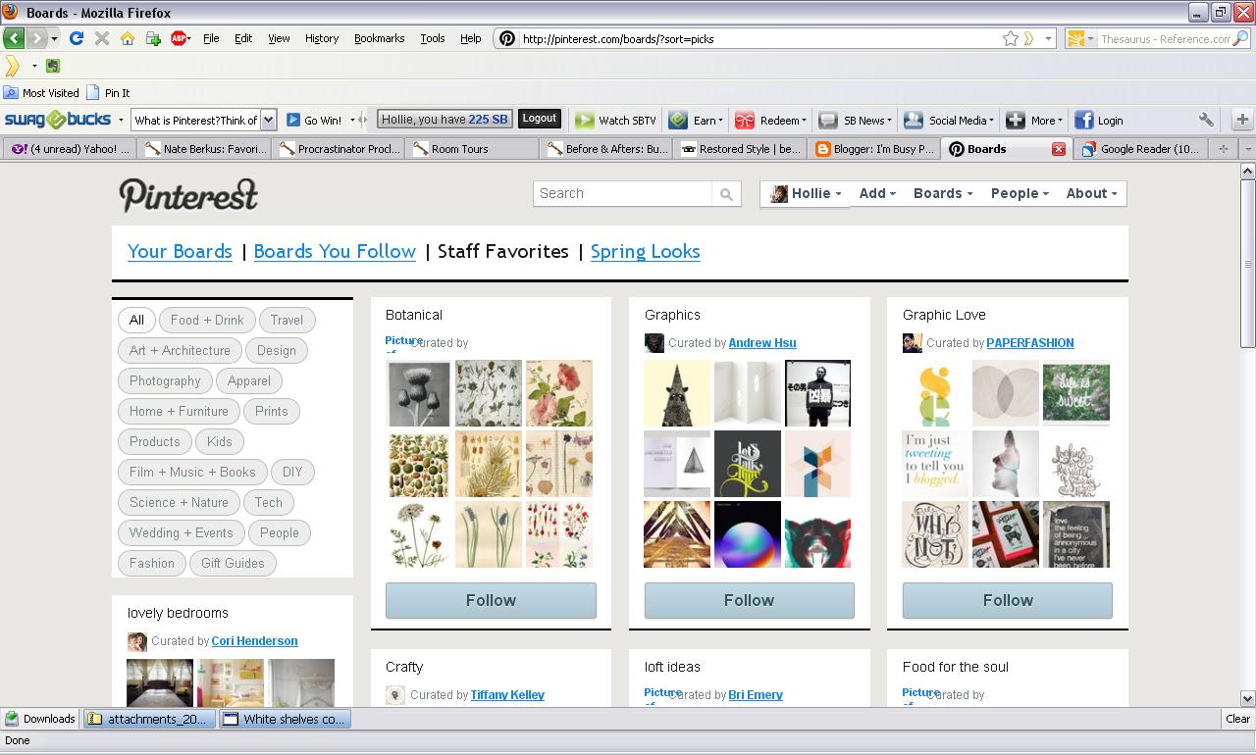Open the Spring Looks link
Viewport: 1256px width, 755px height.
646,252
